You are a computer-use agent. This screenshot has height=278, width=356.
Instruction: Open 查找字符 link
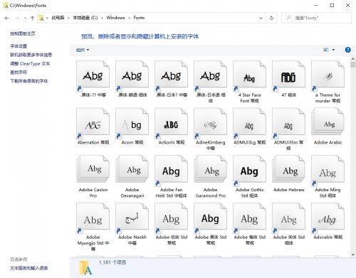(19, 73)
